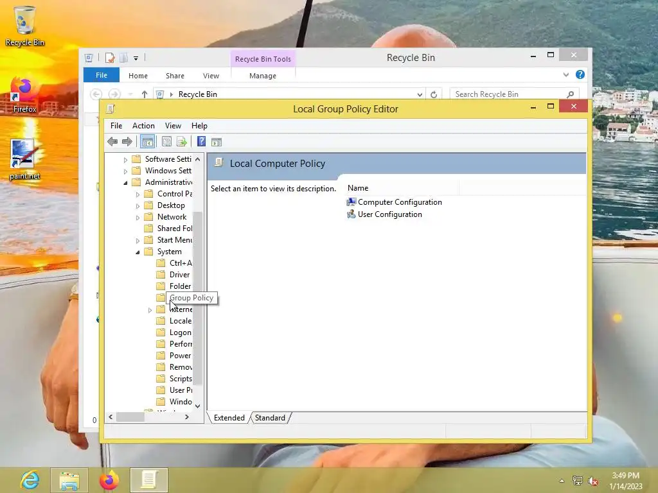This screenshot has width=658, height=493.
Task: Click the Back arrow in Group Policy toolbar
Action: (112, 142)
